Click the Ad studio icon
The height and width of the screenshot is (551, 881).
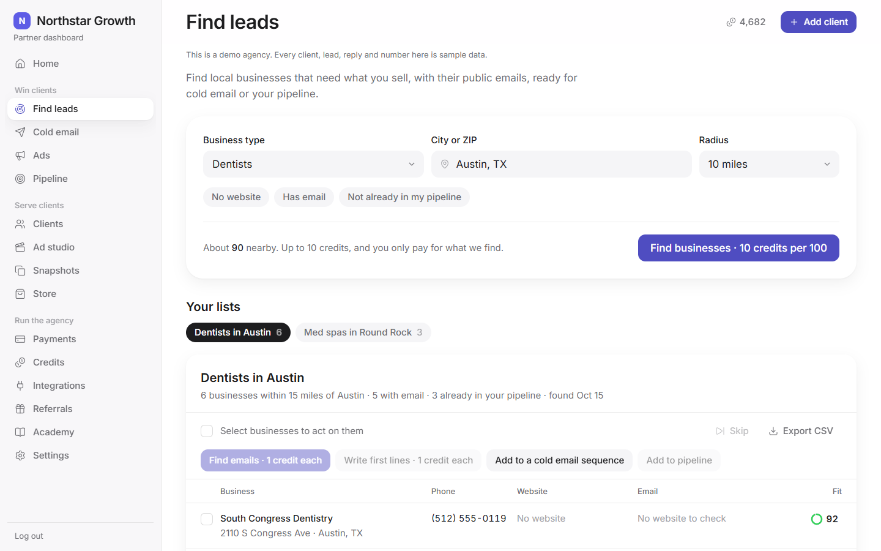point(20,247)
